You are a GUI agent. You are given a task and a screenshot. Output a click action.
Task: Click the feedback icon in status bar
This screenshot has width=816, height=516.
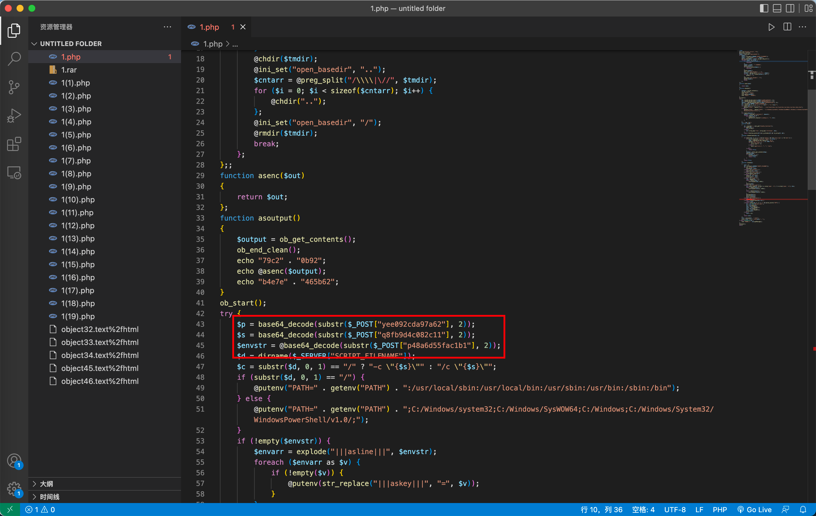[x=786, y=510]
